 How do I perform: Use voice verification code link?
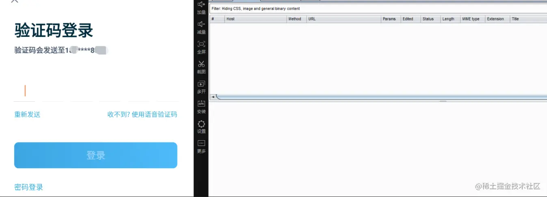tap(142, 114)
